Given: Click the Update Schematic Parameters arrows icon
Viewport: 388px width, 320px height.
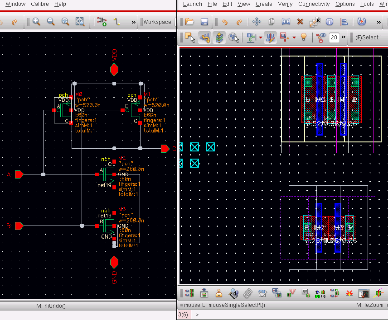Looking at the screenshot, I should pos(335,293).
